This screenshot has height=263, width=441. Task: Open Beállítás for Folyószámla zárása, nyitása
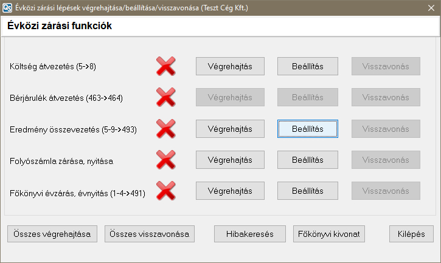pos(308,160)
